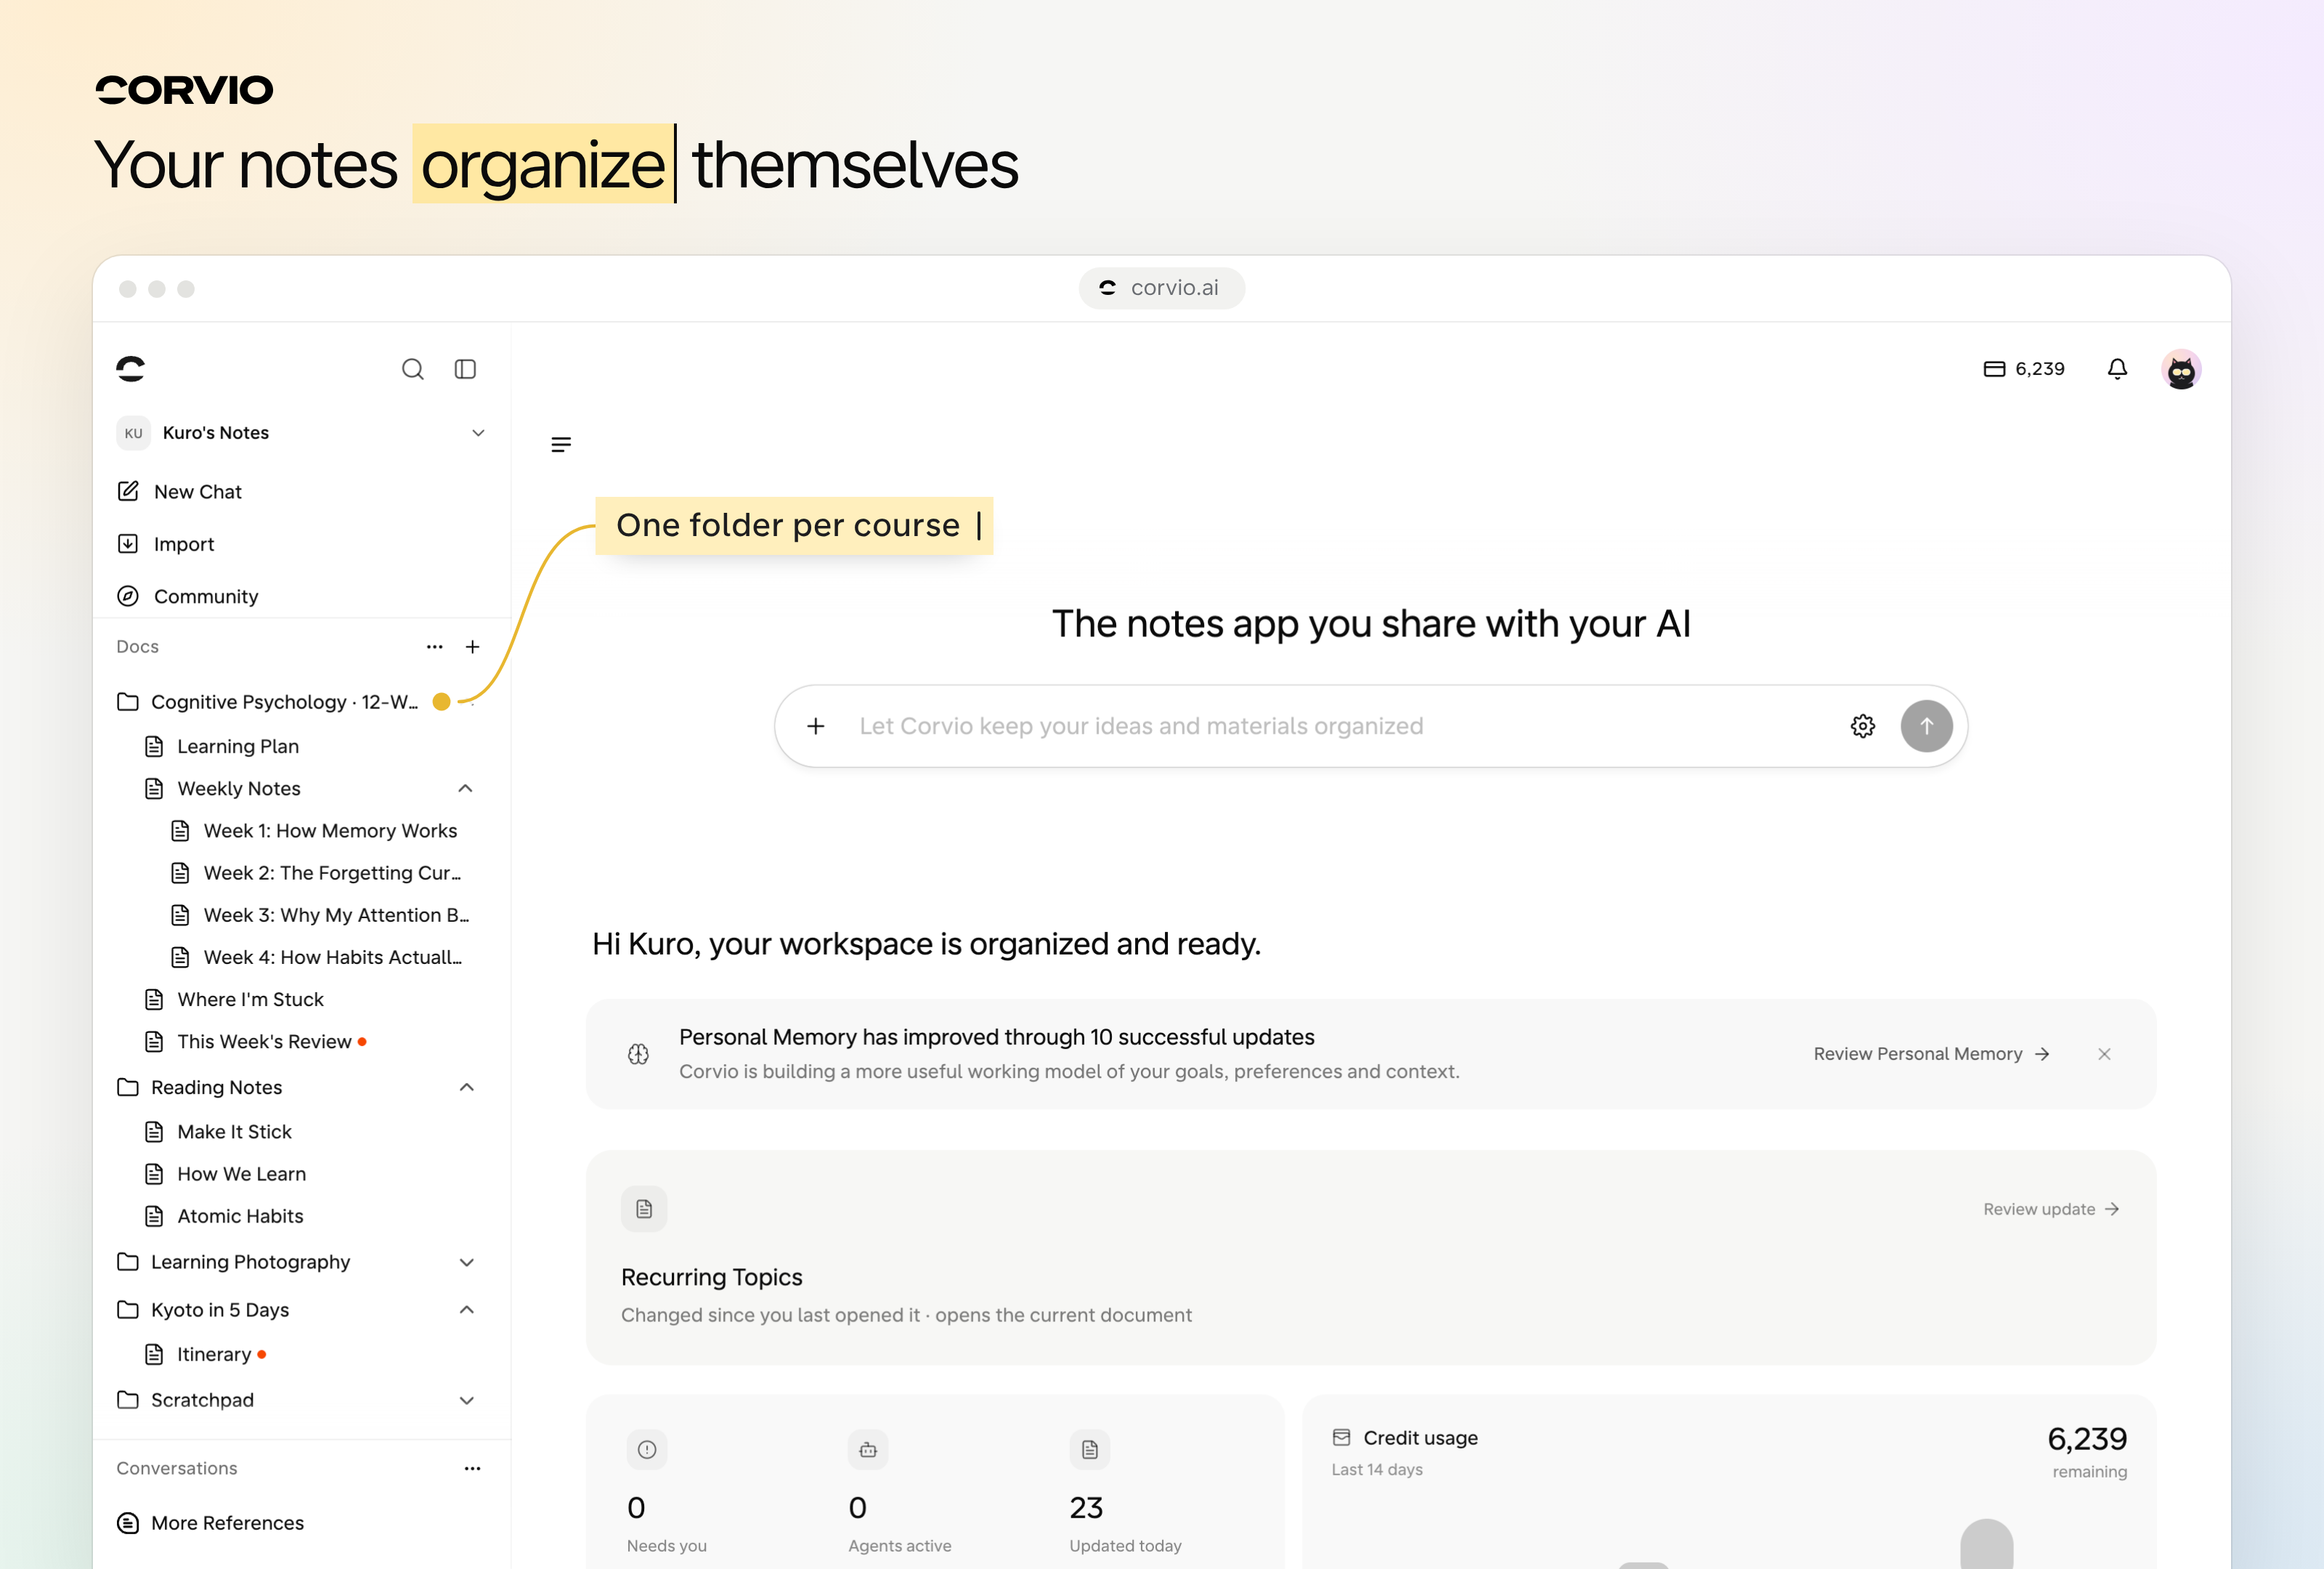Open the notifications bell
This screenshot has width=2324, height=1569.
(2117, 369)
